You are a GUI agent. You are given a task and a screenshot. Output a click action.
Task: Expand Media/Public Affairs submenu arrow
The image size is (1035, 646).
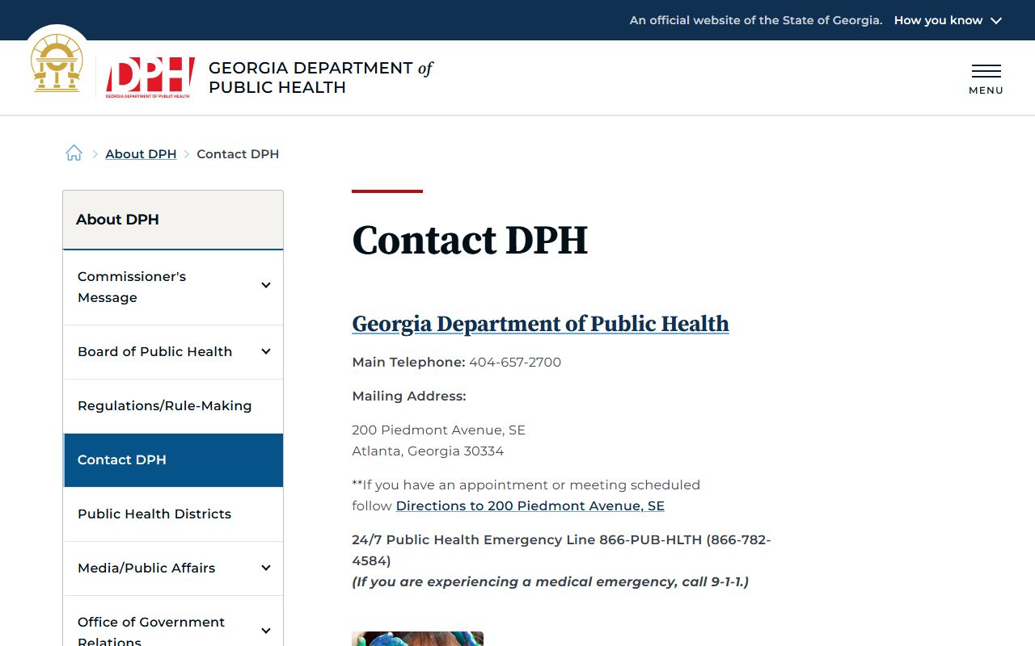pos(265,568)
